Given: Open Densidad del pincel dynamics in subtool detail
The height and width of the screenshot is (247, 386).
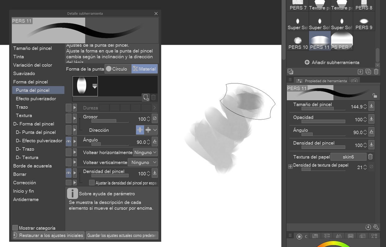Looking at the screenshot, I should point(155,173).
